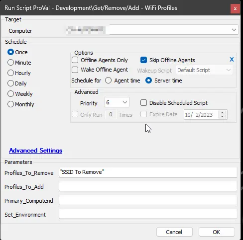Open the Priority dropdown showing 6
This screenshot has width=243, height=240.
117,102
